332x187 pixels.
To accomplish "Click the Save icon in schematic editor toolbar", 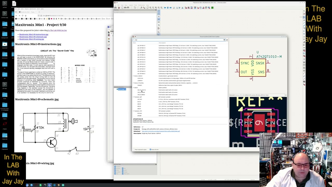I will coord(115,8).
